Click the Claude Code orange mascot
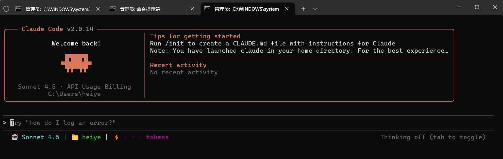 click(76, 63)
